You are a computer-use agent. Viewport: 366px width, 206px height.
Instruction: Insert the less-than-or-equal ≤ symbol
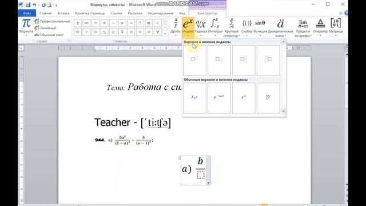(104, 32)
